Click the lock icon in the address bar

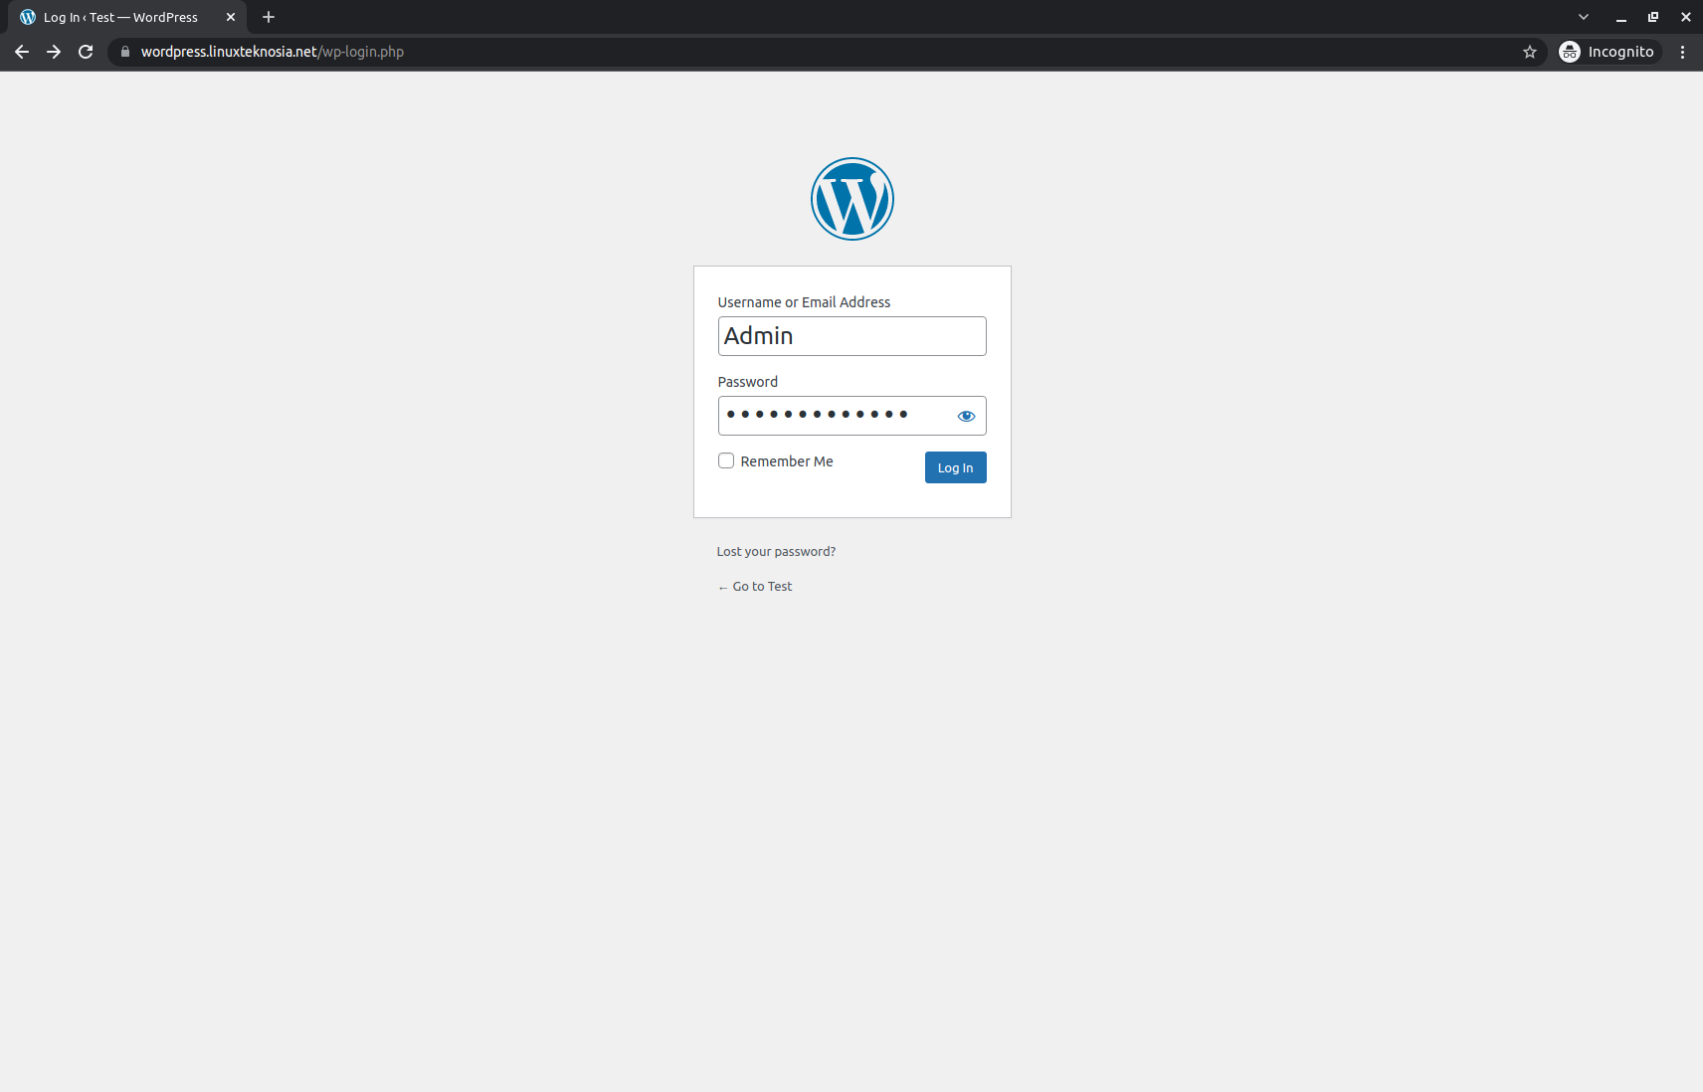click(124, 52)
